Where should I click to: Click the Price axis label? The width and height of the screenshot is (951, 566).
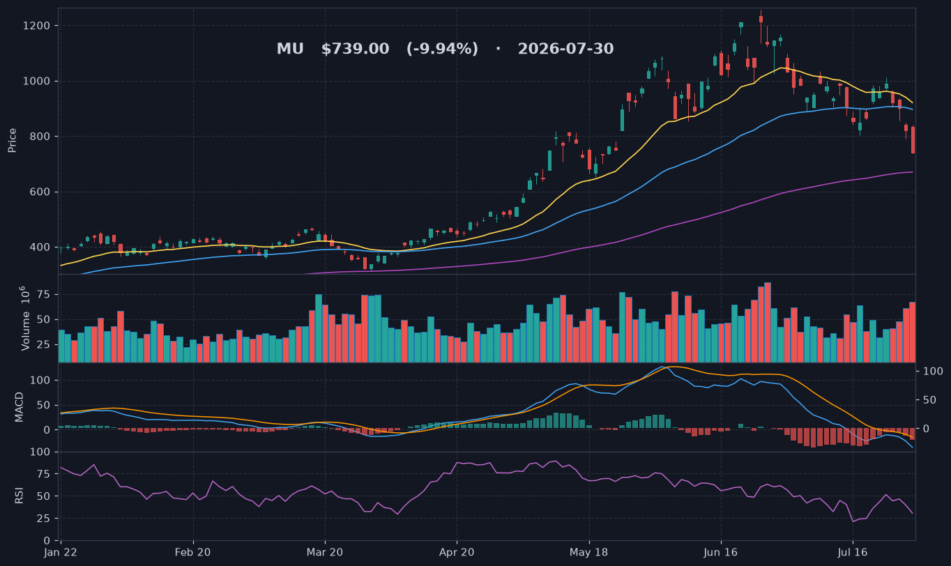click(x=13, y=140)
